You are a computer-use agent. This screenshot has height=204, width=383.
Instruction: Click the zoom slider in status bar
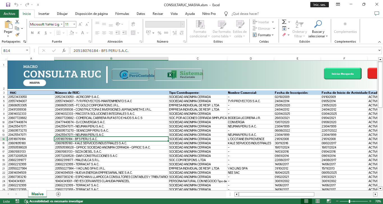349,201
